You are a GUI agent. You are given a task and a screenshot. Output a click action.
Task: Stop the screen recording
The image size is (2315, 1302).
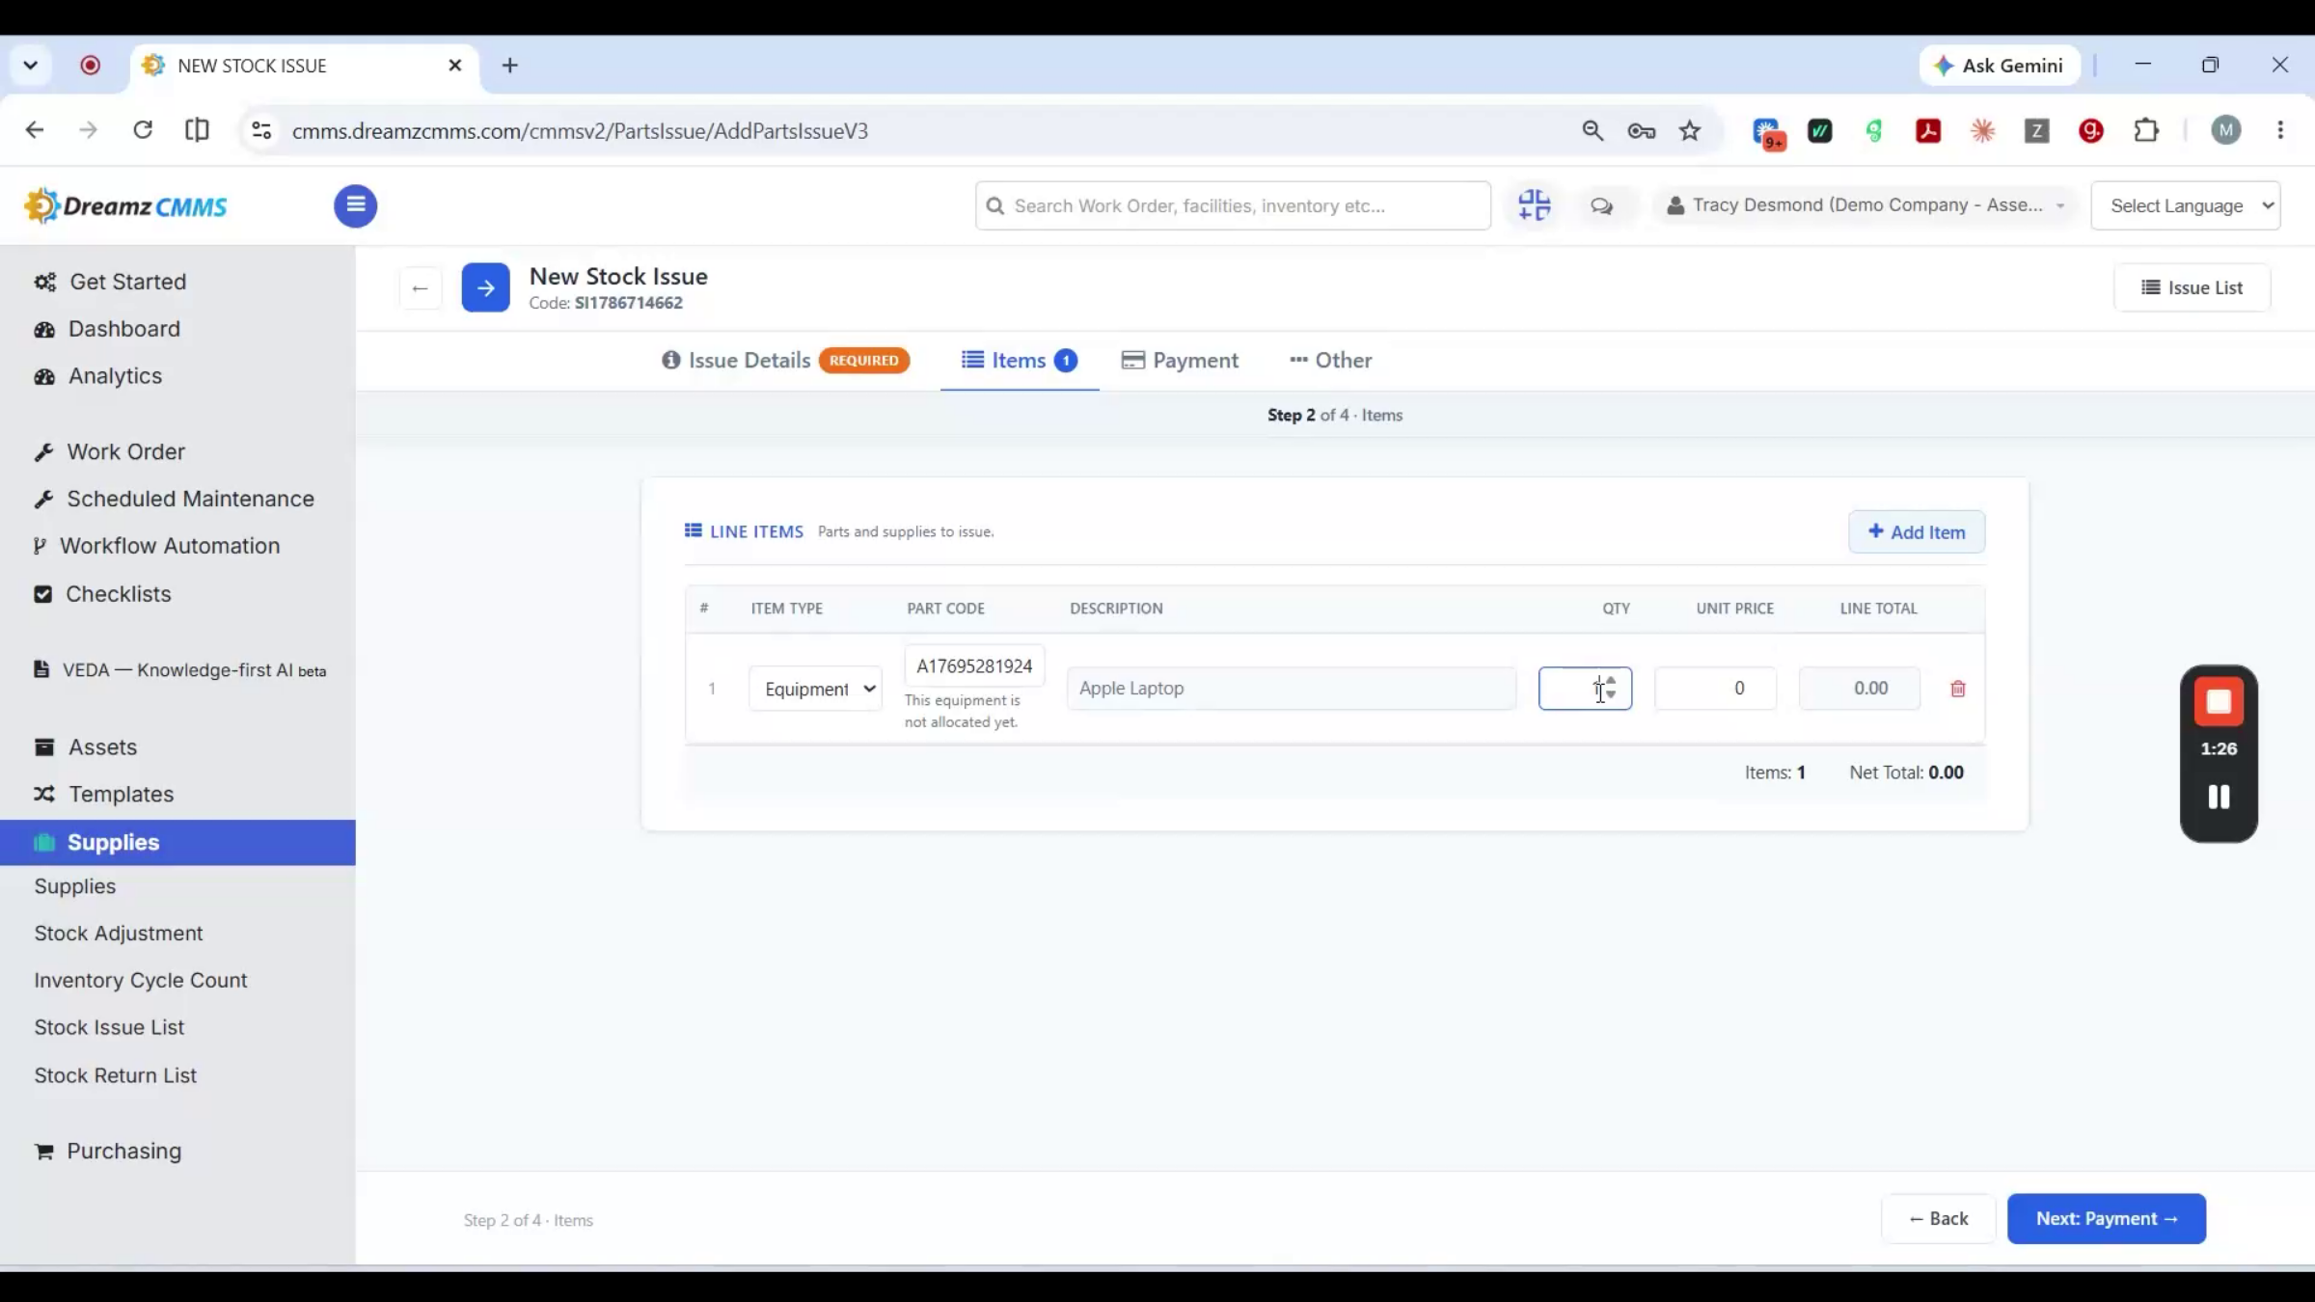[x=2219, y=702]
